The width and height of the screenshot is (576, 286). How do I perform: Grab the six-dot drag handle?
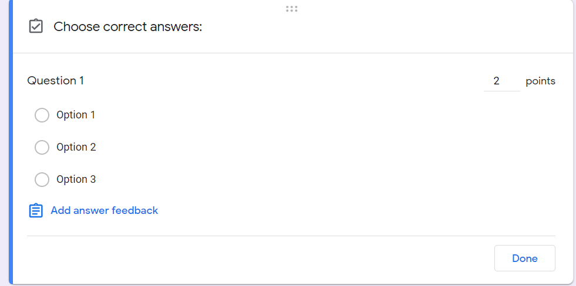point(292,9)
